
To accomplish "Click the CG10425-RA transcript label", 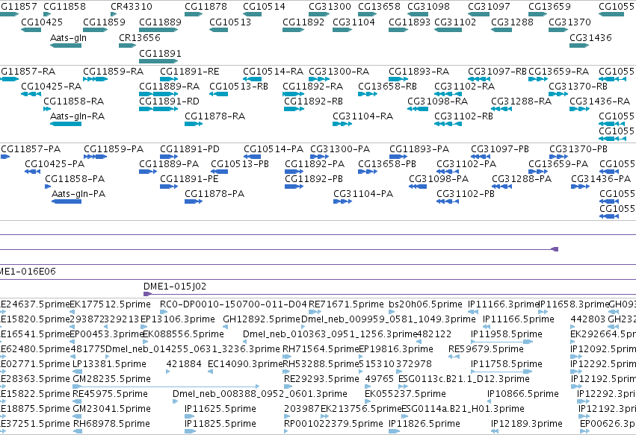I will tap(51, 87).
